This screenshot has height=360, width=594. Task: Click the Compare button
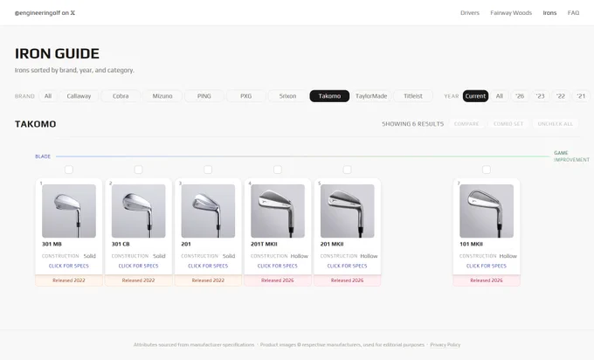point(466,124)
